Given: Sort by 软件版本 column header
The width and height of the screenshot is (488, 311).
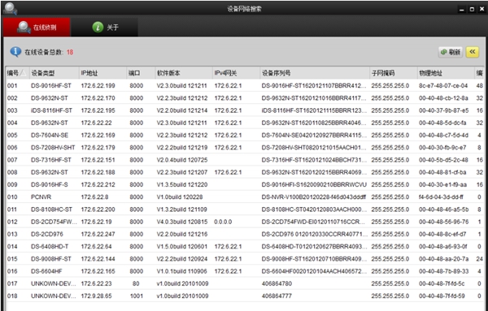Looking at the screenshot, I should (x=184, y=73).
